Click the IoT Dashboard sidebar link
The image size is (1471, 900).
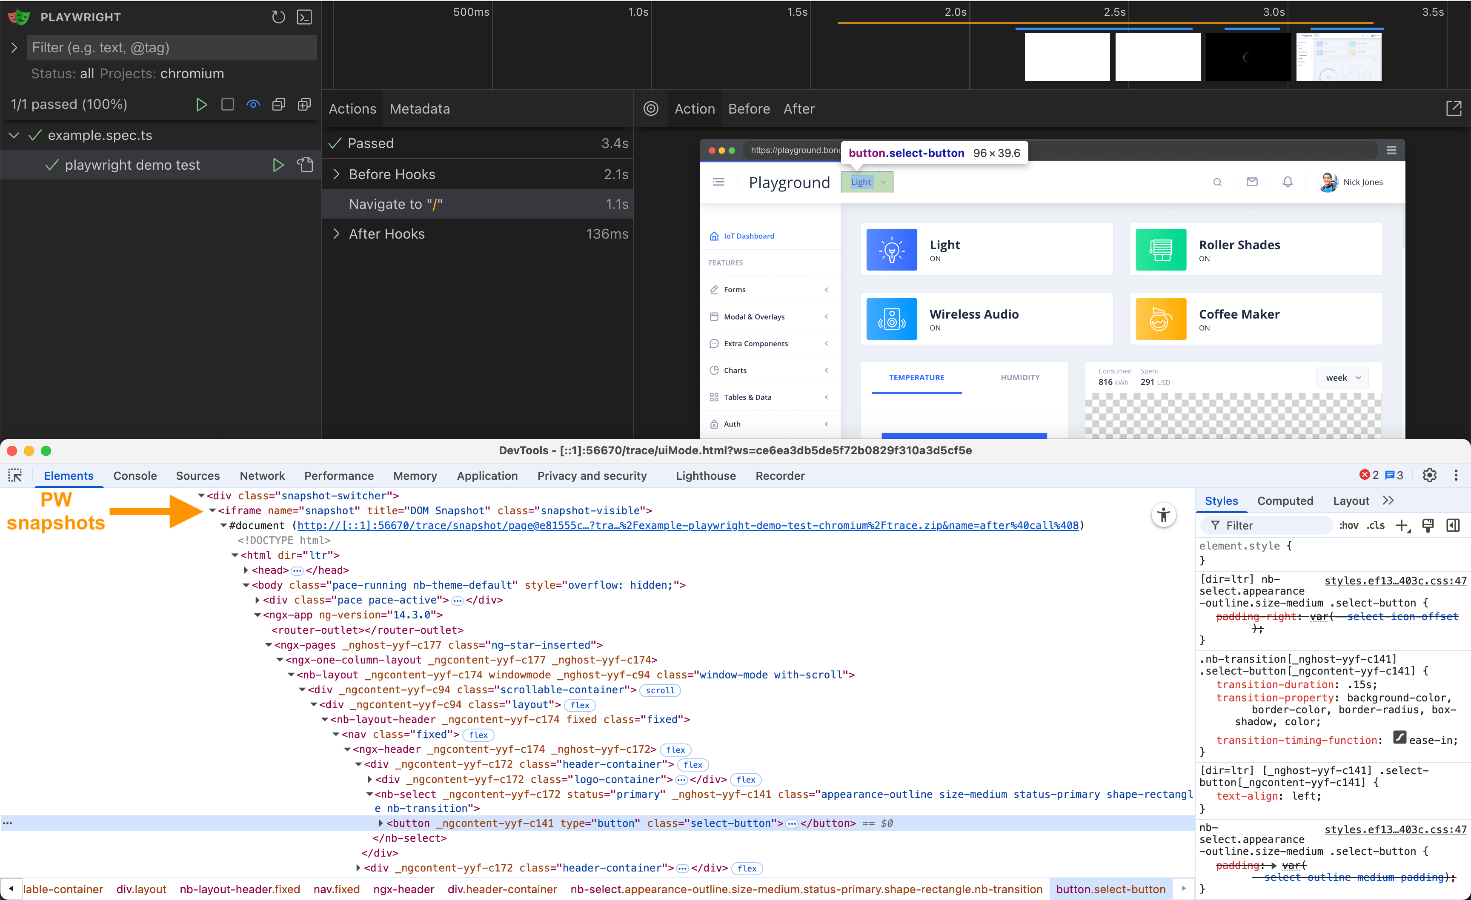(749, 236)
